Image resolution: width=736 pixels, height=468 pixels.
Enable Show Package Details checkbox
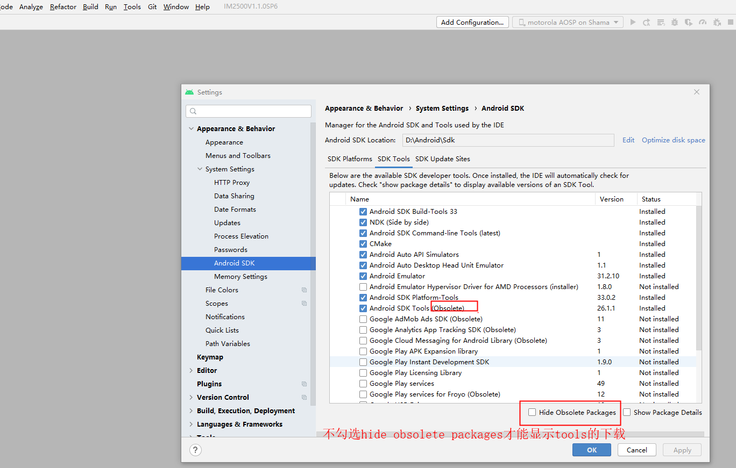click(627, 413)
